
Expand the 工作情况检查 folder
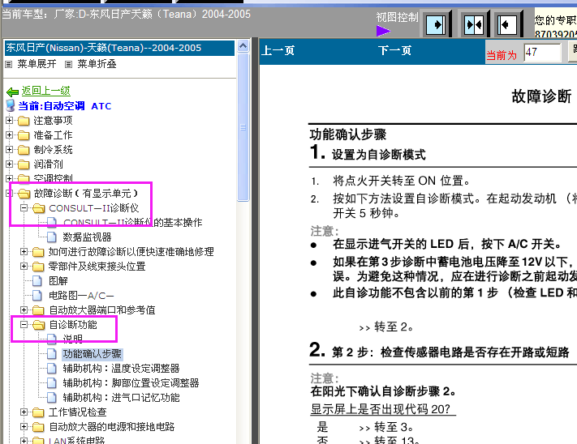[x=24, y=412]
